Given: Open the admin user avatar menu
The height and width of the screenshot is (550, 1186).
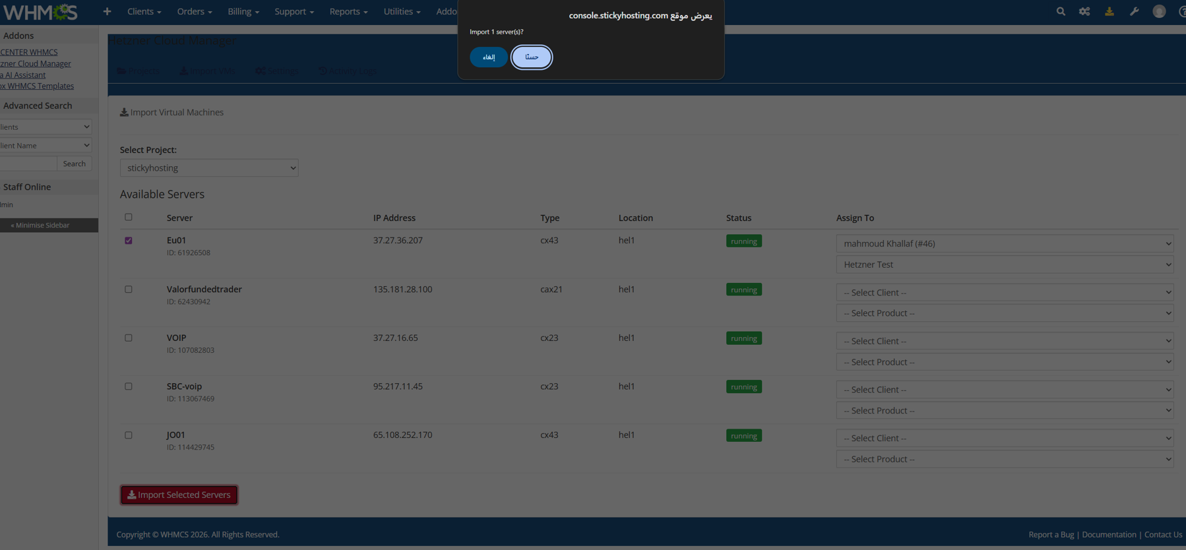Looking at the screenshot, I should [1159, 11].
